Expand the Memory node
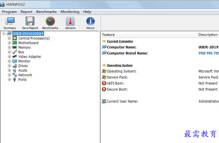This screenshot has width=219, height=143. coord(9,47)
